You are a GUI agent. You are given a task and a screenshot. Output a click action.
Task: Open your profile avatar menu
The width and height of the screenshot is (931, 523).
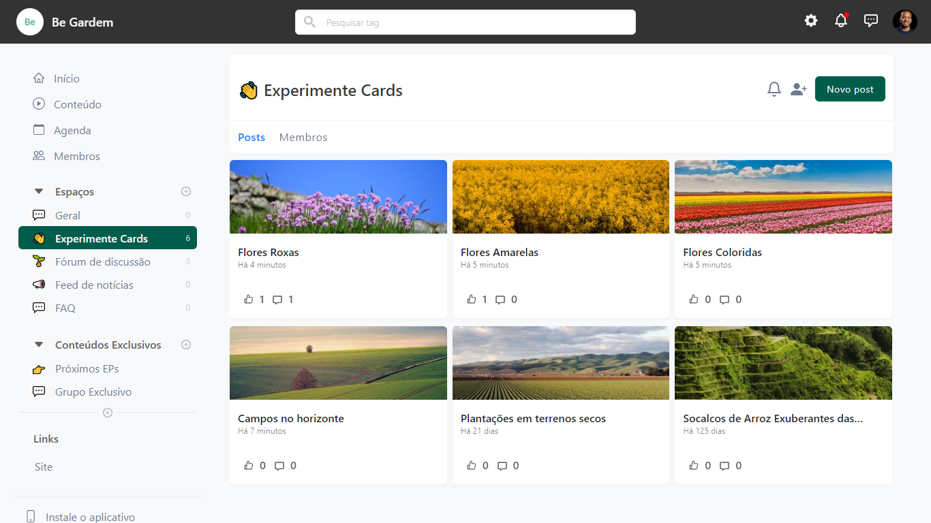[905, 20]
